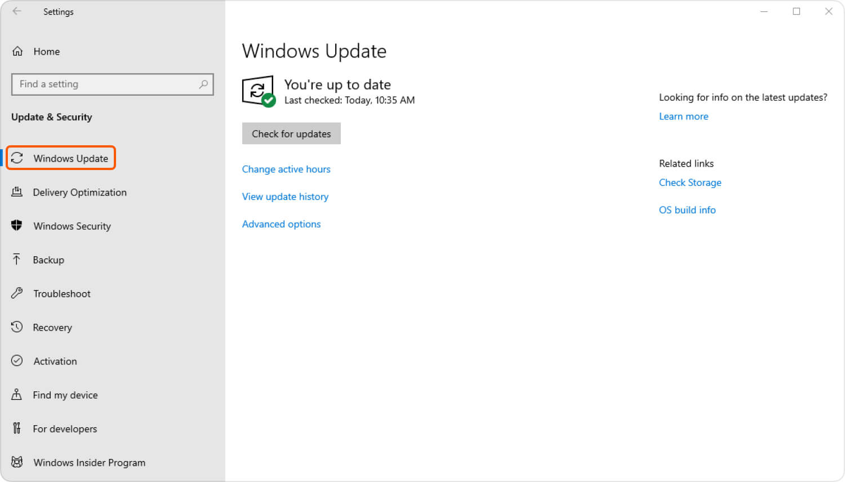The image size is (845, 482).
Task: Click the search magnifier icon
Action: pos(203,84)
